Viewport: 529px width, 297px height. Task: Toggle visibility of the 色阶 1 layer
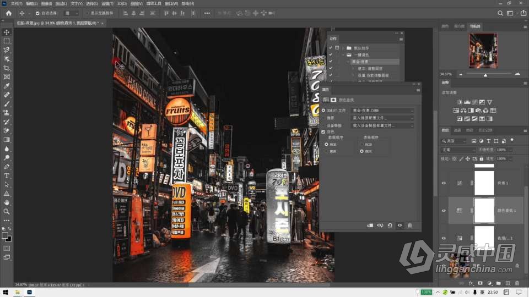coord(444,238)
